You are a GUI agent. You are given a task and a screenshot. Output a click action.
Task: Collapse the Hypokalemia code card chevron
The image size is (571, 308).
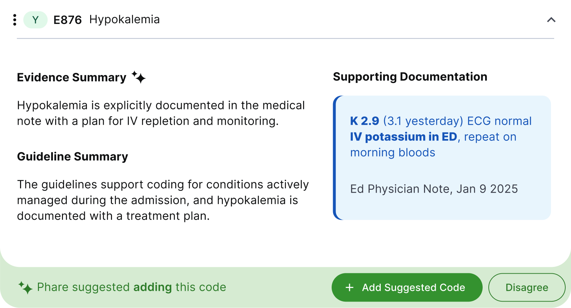551,20
